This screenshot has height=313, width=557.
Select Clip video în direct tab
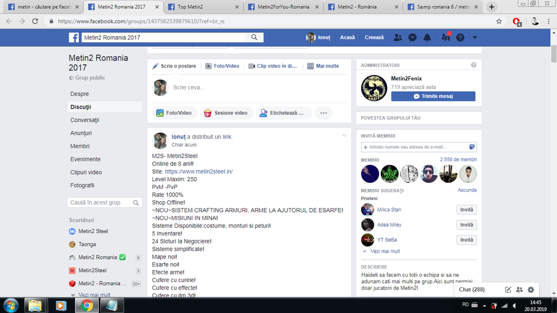(x=273, y=66)
